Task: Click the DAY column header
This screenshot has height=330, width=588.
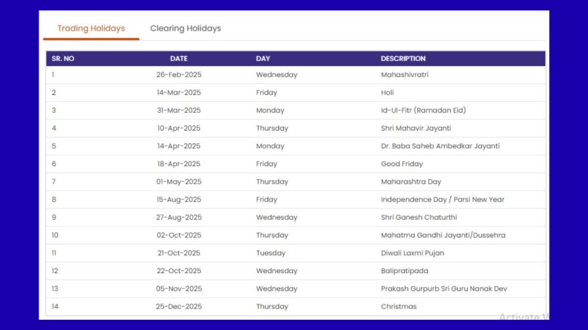Action: tap(263, 58)
